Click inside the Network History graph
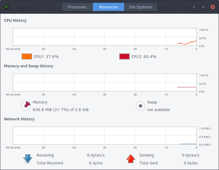The width and height of the screenshot is (219, 170). pyautogui.click(x=105, y=135)
